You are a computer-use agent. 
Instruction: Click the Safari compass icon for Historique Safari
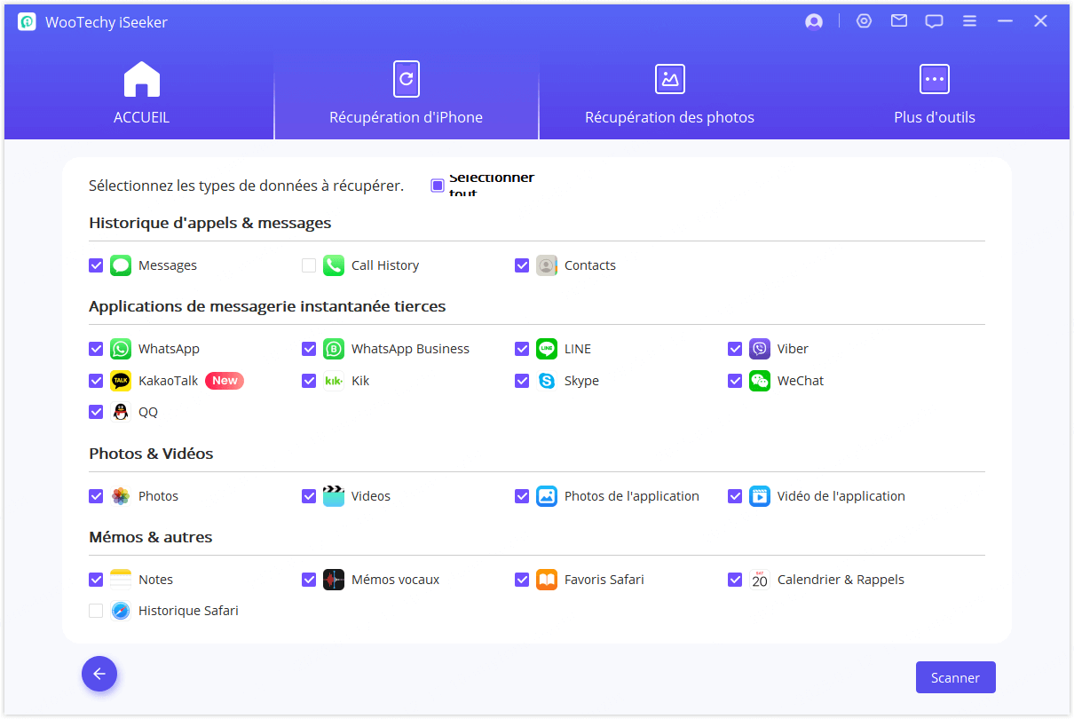click(121, 611)
